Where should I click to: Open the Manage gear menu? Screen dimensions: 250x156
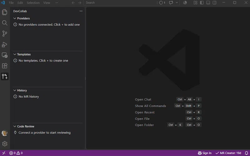(x=5, y=144)
